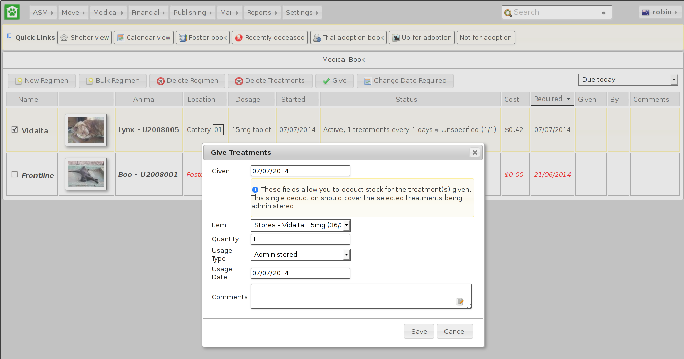The image size is (684, 359).
Task: Uncheck the Vidalta row checkbox
Action: 15,129
